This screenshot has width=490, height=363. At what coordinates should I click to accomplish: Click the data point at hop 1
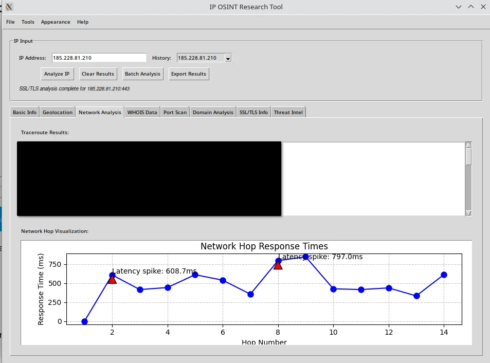84,321
